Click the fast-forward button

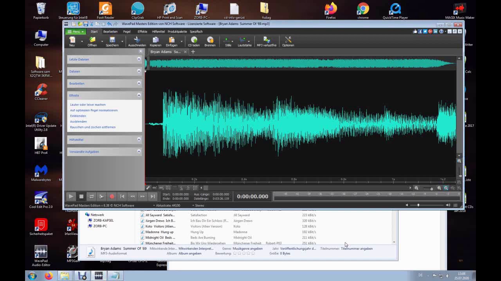pos(142,197)
